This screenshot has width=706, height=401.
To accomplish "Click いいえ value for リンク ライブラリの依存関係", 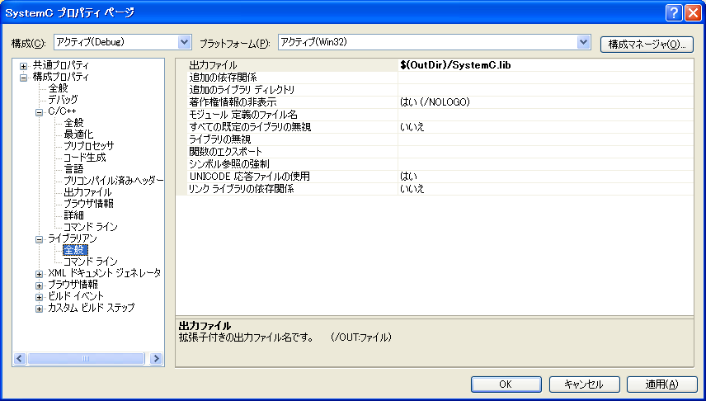I will coord(412,189).
